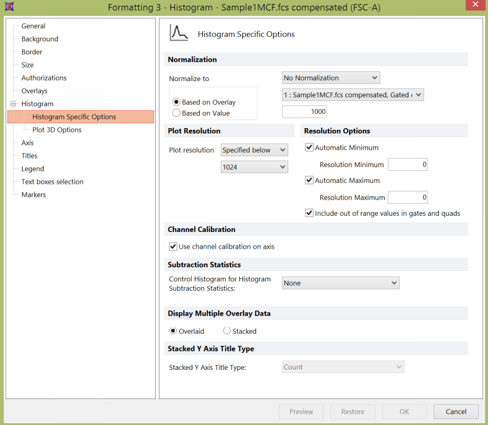Click the histogram curve icon in header
488x425 pixels.
pos(179,33)
